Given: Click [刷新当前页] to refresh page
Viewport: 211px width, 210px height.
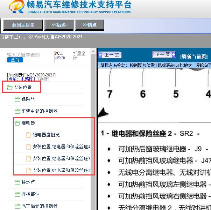Looking at the screenshot, I should click(194, 57).
